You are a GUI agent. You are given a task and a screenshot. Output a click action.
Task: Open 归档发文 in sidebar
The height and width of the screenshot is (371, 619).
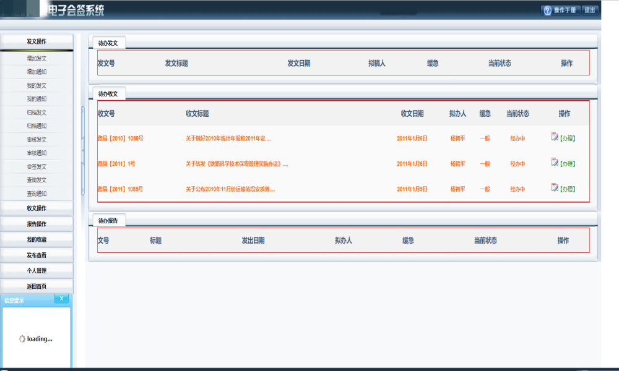(37, 113)
